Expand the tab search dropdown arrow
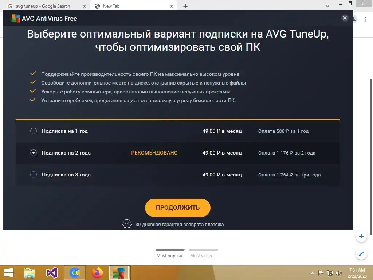 [x=327, y=6]
